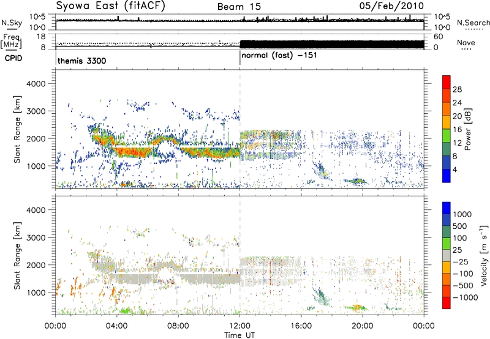490x339 pixels.
Task: Pick the red bottom segment of Velocity color bar
Action: coord(447,303)
